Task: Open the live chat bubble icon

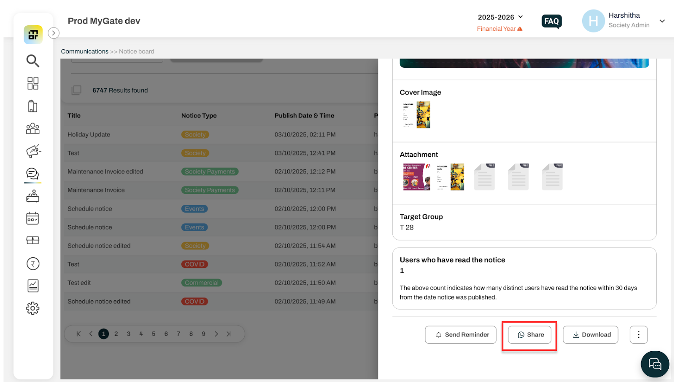Action: tap(655, 364)
